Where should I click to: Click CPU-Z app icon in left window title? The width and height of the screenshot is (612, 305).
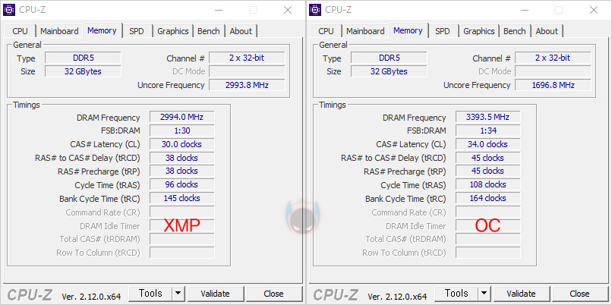[x=9, y=10]
